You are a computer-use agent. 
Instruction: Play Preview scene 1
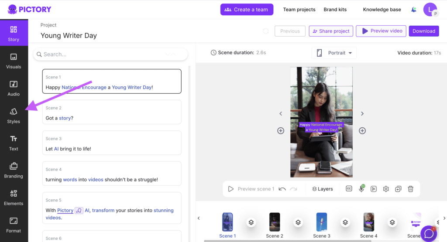coord(251,189)
